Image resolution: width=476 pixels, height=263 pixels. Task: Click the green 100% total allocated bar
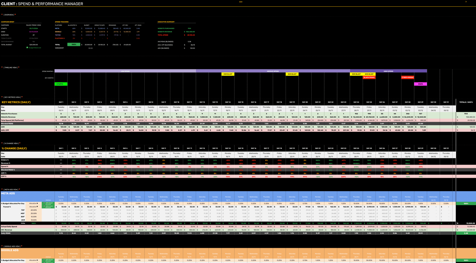(74, 45)
